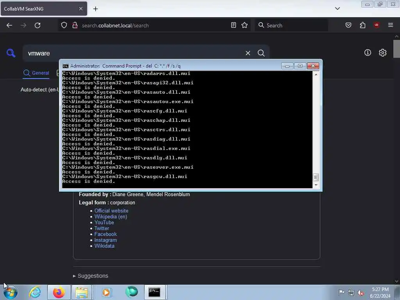This screenshot has height=300, width=400.
Task: Switch to Firefox in the taskbar
Action: [59, 292]
